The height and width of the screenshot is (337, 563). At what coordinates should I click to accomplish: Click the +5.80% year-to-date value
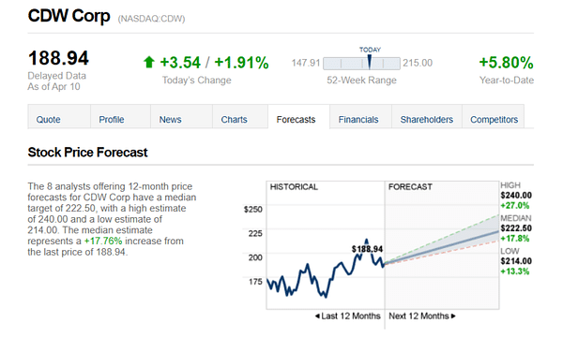coord(507,63)
